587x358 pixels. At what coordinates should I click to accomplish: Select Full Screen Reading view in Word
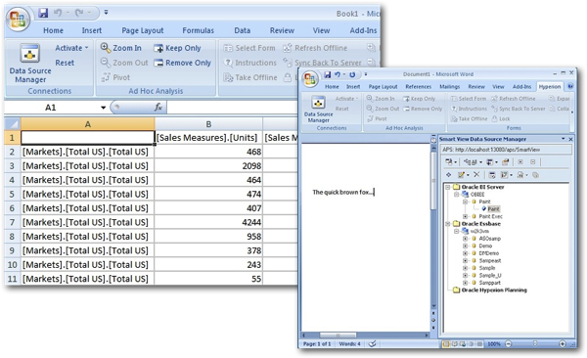[455, 343]
